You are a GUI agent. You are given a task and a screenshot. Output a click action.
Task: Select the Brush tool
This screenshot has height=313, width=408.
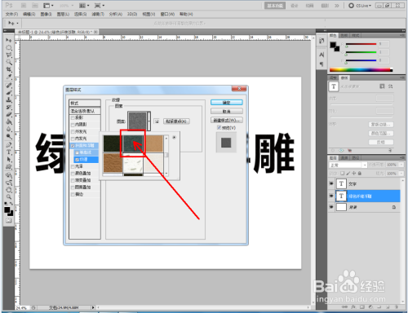[9, 93]
